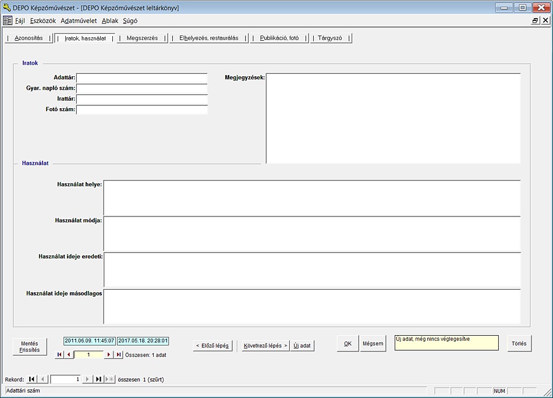Jump to last record in Rekord bar
This screenshot has width=553, height=398.
point(98,379)
